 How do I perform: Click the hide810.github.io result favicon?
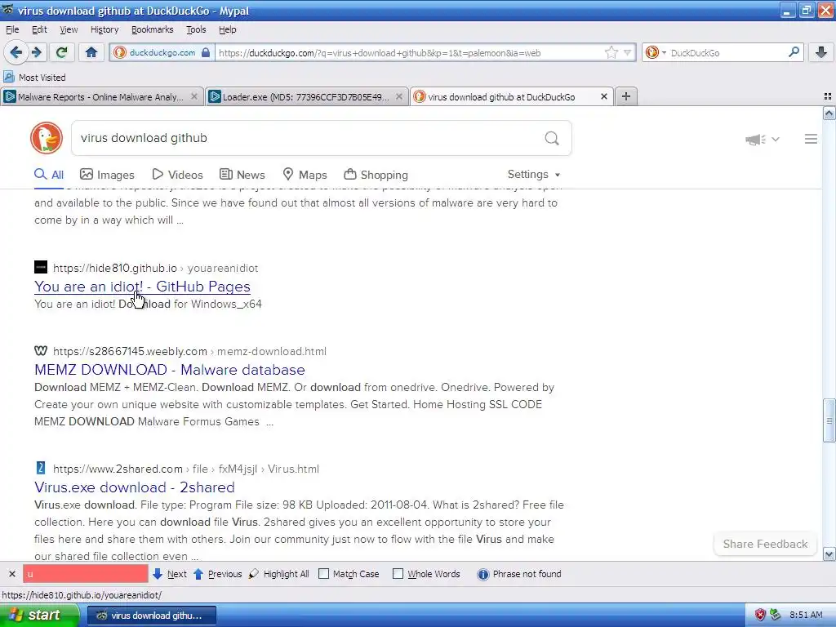[41, 267]
